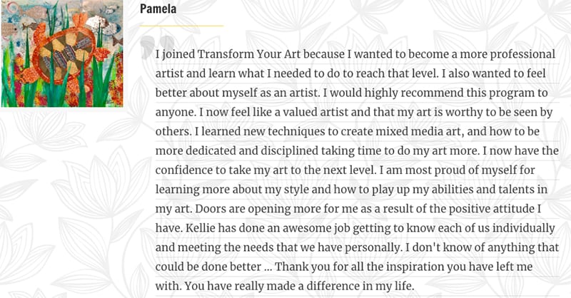Click the phrase "Transform Your Art"

(249, 54)
